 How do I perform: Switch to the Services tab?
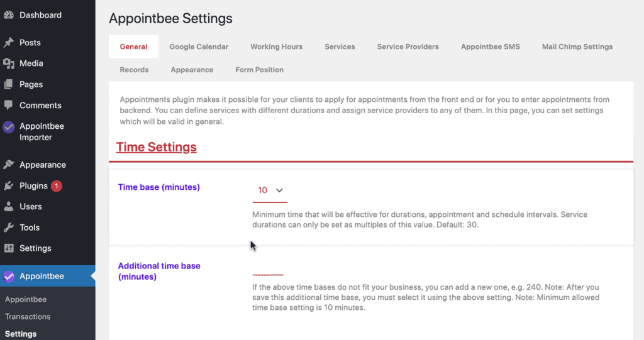pyautogui.click(x=340, y=47)
